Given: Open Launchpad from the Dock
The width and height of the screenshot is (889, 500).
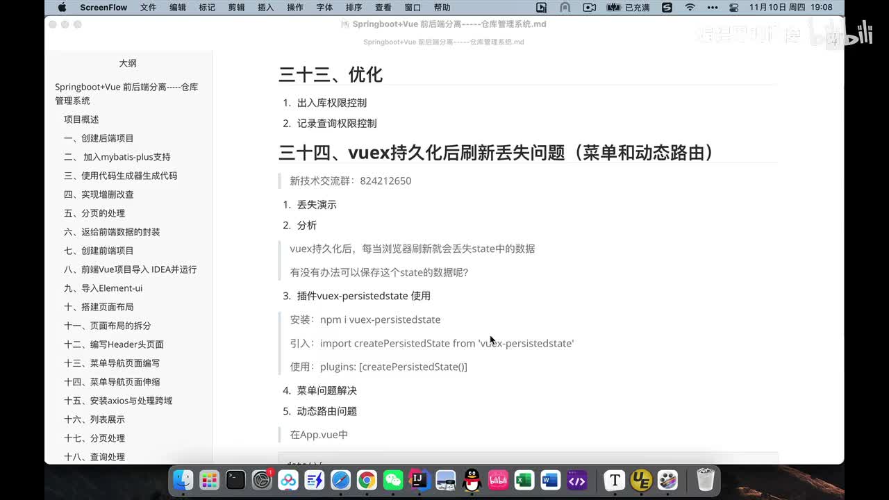Looking at the screenshot, I should point(209,480).
